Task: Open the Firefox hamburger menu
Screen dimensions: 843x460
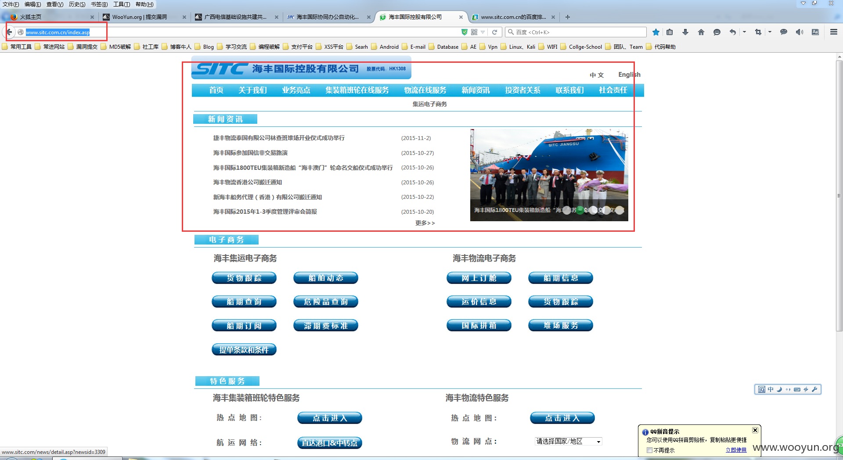Action: (834, 32)
